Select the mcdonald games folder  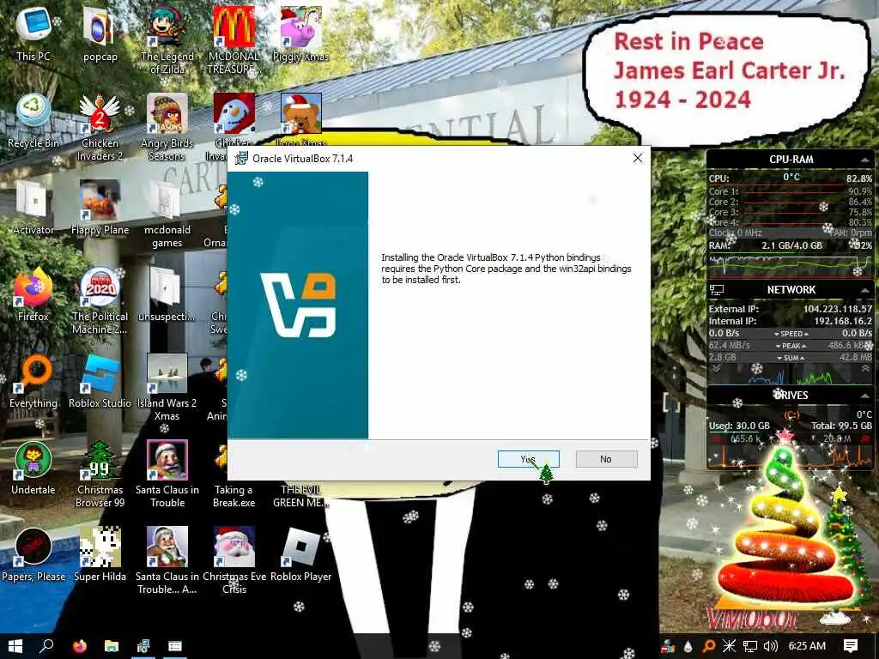[x=167, y=214]
